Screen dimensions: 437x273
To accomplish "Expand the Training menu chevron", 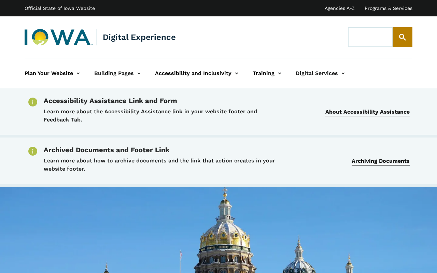I will [x=280, y=73].
